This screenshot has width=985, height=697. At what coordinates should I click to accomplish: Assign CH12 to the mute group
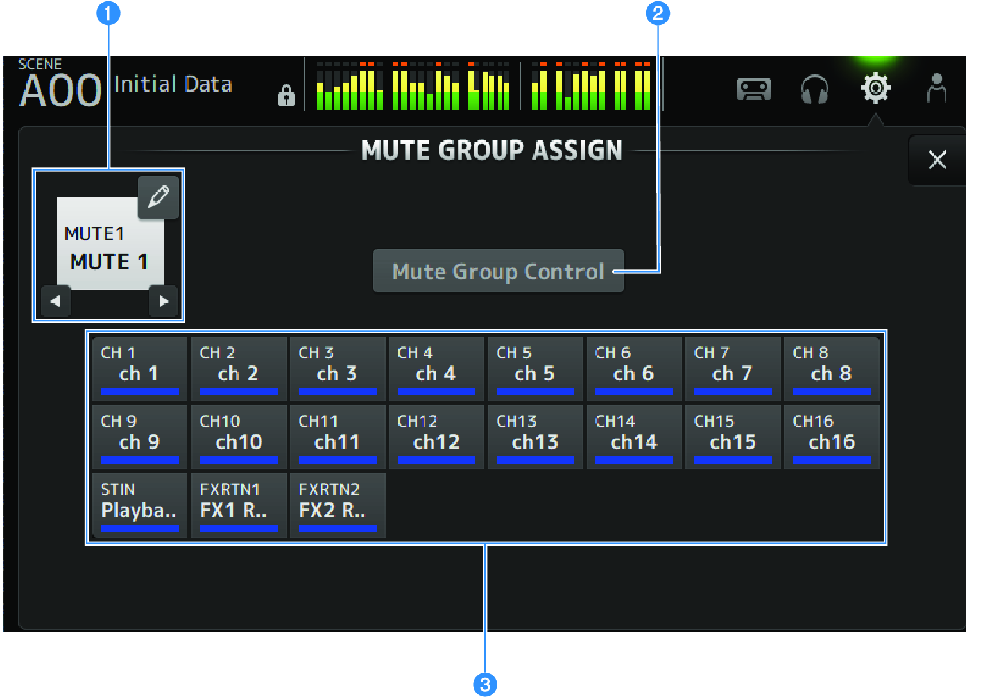[436, 435]
